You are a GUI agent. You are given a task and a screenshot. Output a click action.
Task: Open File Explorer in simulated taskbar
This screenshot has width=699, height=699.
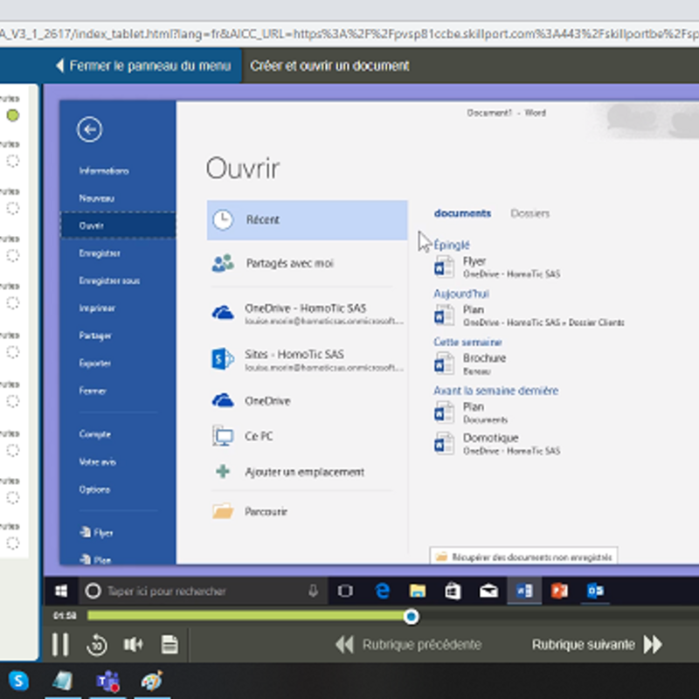418,592
